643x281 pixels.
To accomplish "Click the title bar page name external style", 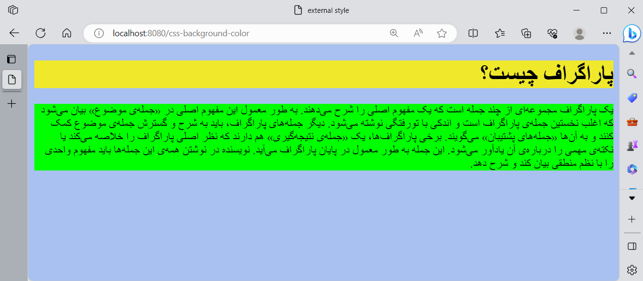I will click(x=328, y=10).
